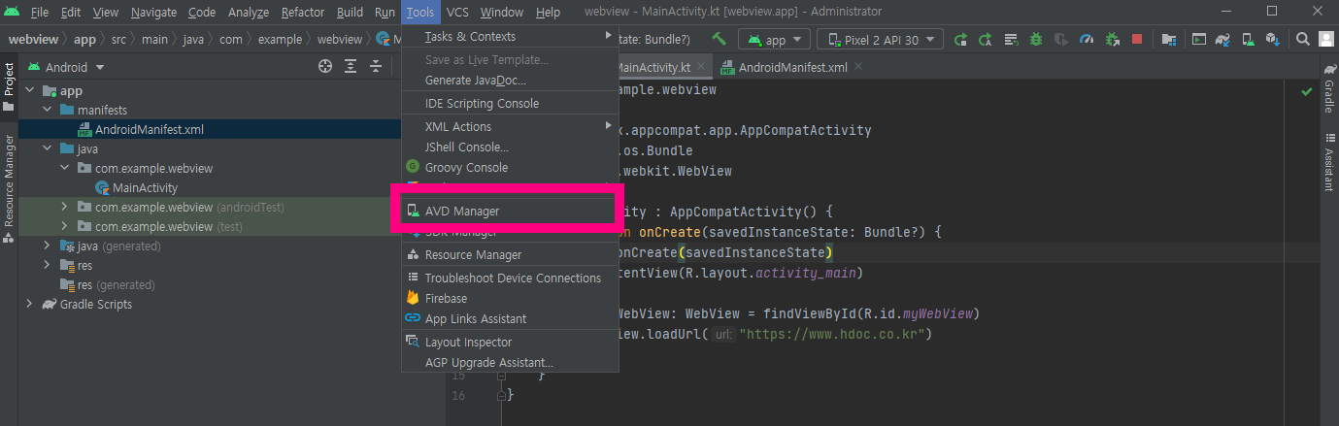Choose Tasks & Contexts submenu
This screenshot has height=426, width=1339.
pyautogui.click(x=510, y=36)
